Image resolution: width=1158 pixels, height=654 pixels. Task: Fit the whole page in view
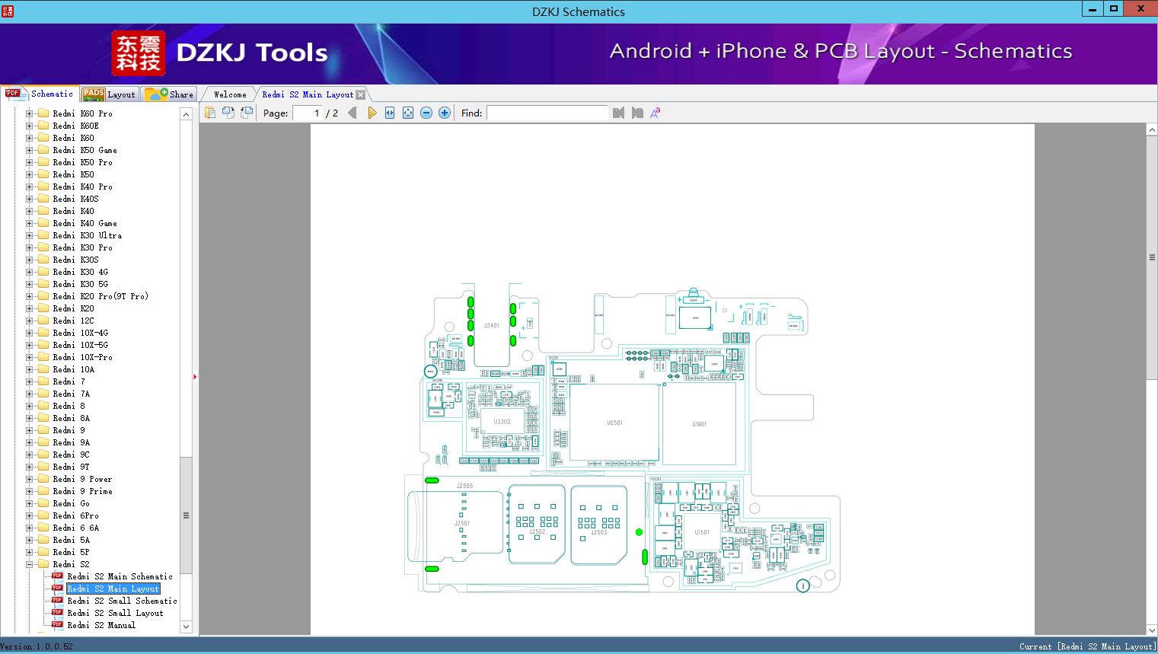408,113
